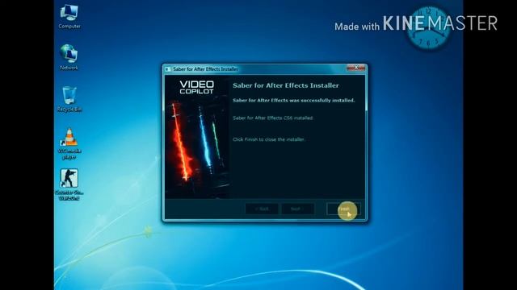The height and width of the screenshot is (290, 517).
Task: Click the disabled Back button
Action: [x=262, y=209]
